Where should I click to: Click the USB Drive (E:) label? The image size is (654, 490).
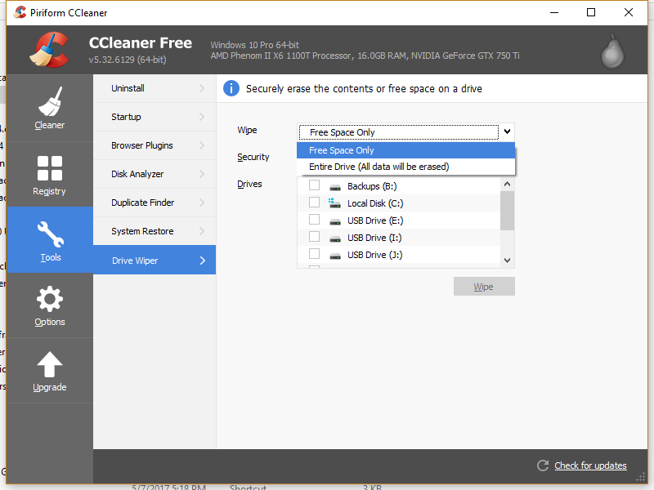tap(375, 220)
